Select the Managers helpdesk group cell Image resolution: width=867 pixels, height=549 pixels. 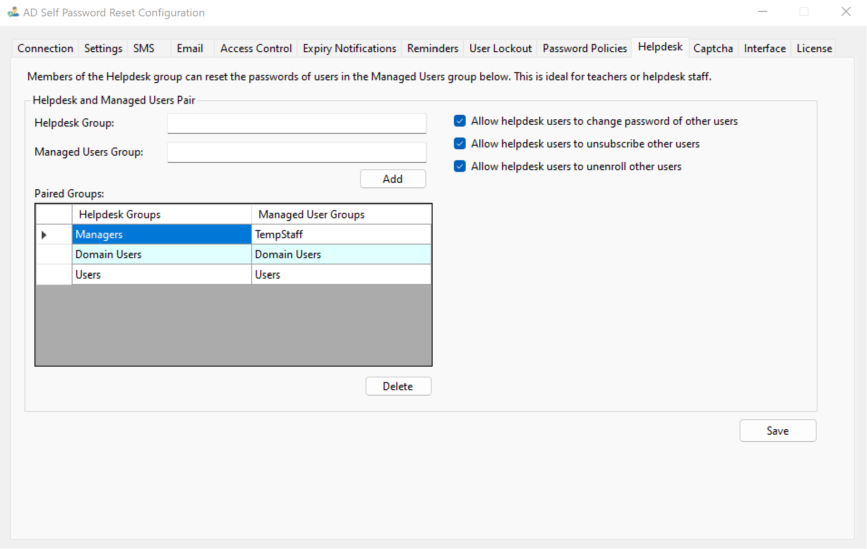[161, 235]
